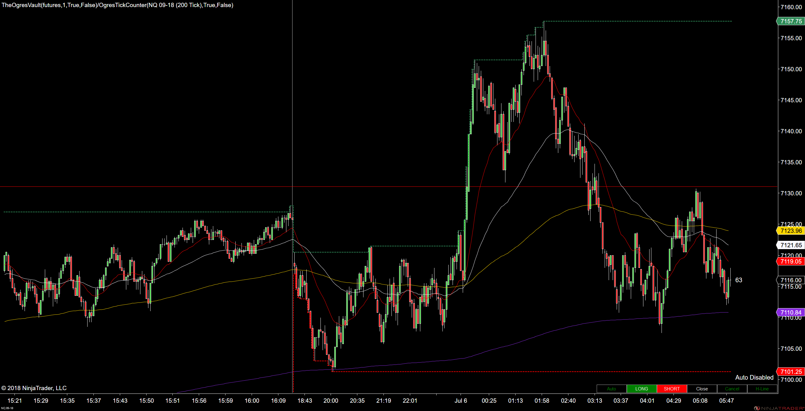
Task: Click the 7145.00 price axis label
Action: tap(791, 100)
